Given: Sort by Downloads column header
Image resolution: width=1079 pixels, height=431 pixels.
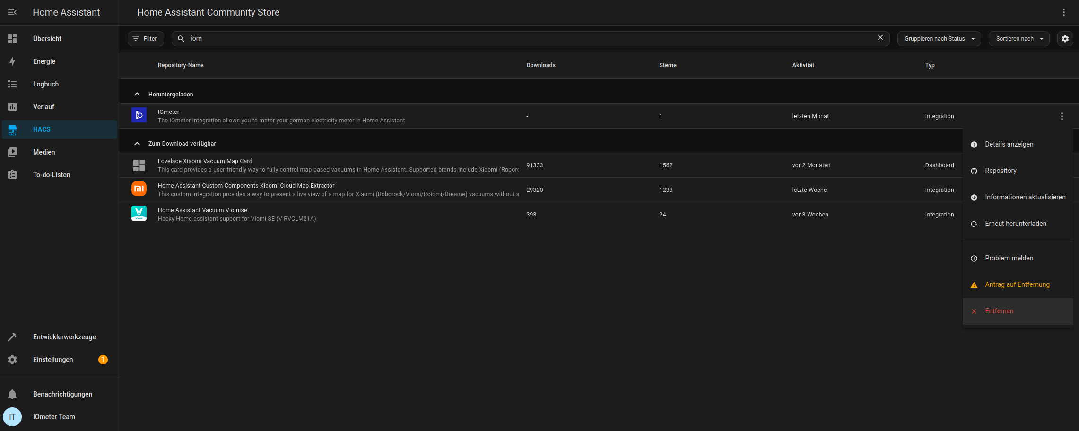Looking at the screenshot, I should (x=541, y=65).
